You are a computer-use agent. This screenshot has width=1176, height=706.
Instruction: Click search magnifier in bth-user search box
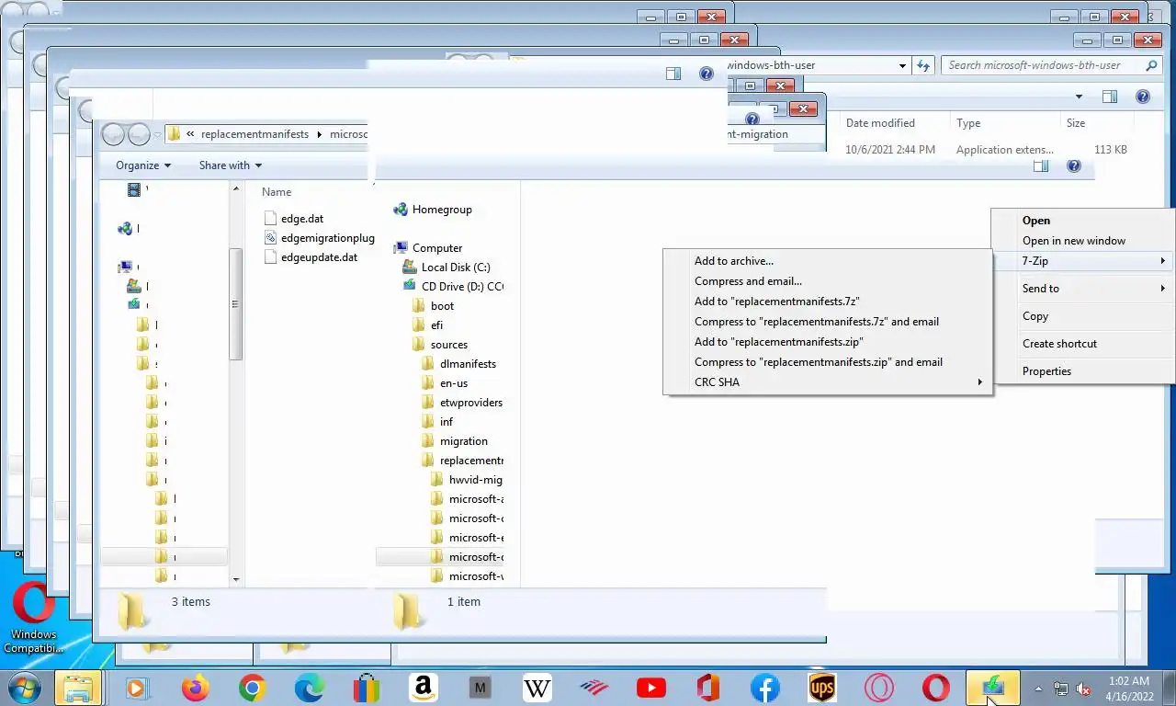click(1151, 65)
